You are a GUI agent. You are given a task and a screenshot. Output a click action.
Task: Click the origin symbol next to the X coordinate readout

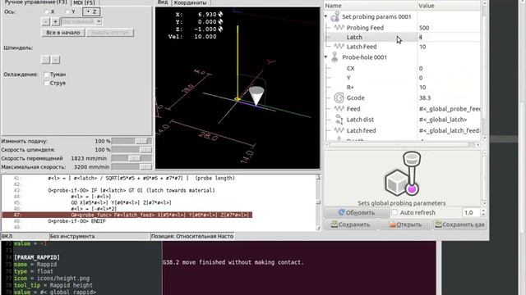point(220,15)
